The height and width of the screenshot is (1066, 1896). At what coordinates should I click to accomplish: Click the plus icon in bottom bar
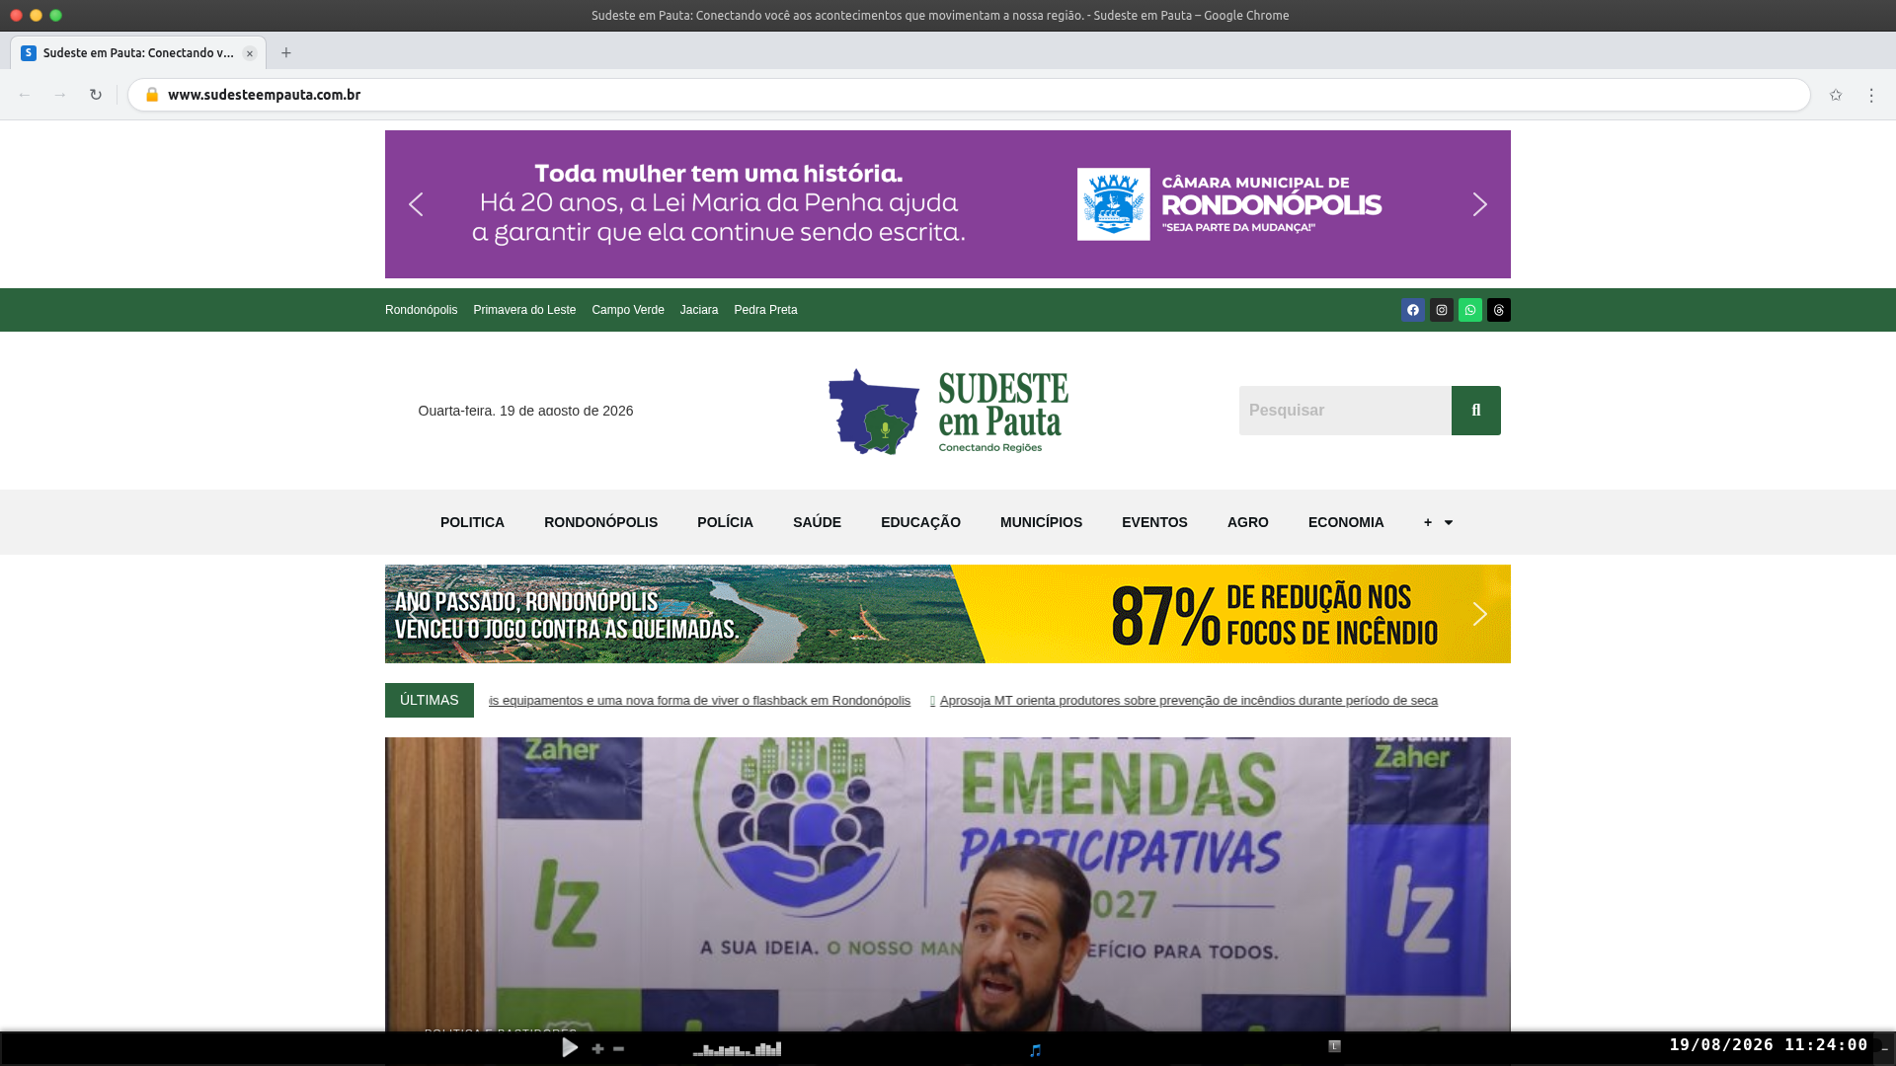click(x=597, y=1048)
